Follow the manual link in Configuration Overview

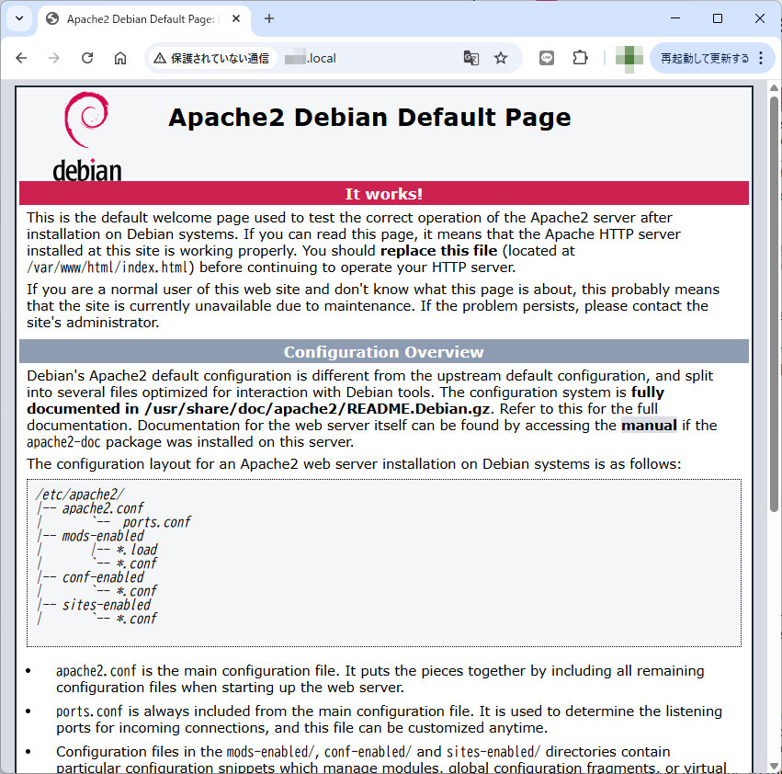(x=649, y=426)
